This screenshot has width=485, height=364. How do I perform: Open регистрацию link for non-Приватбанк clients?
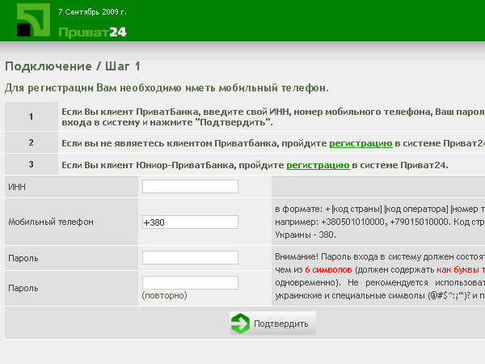(x=361, y=144)
